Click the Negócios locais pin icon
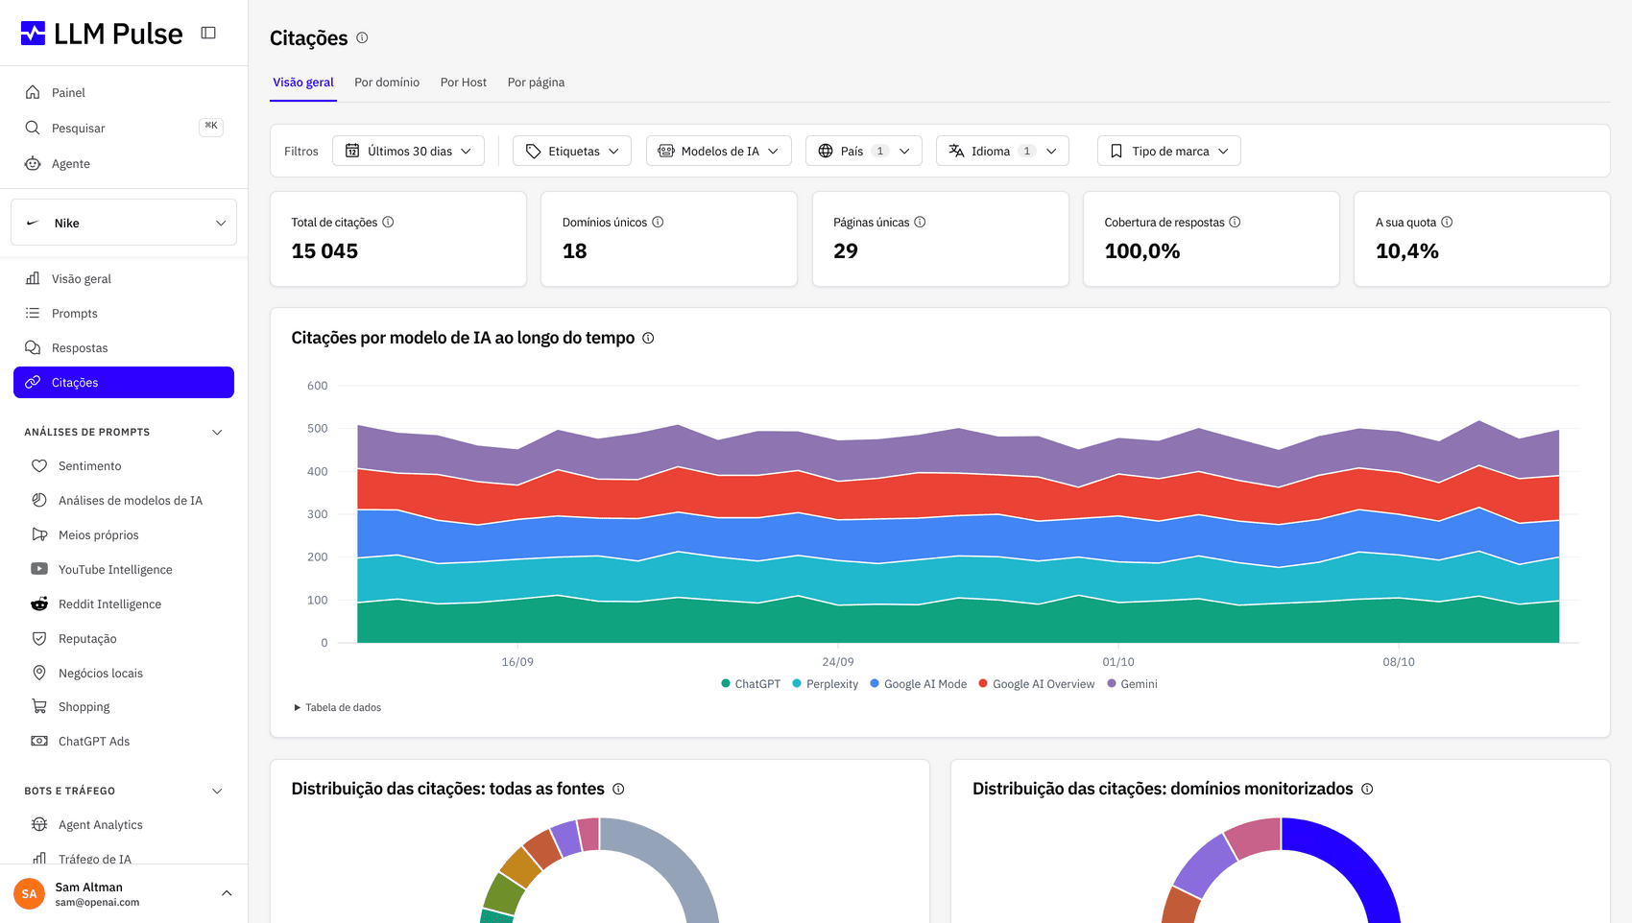1632x923 pixels. point(39,673)
